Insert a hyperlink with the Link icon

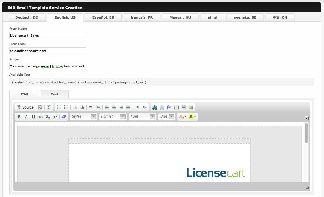coord(154,107)
